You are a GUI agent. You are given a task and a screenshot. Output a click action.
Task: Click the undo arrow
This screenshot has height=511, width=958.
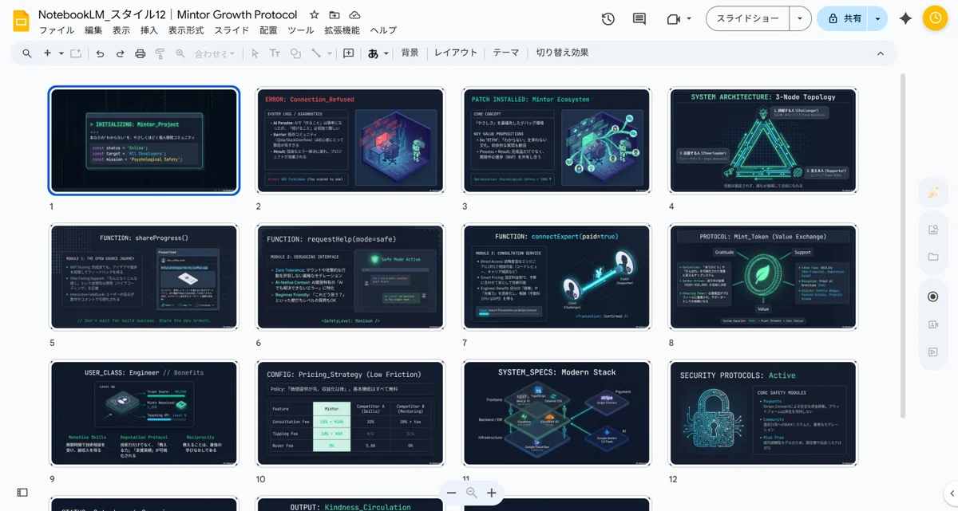click(x=100, y=53)
